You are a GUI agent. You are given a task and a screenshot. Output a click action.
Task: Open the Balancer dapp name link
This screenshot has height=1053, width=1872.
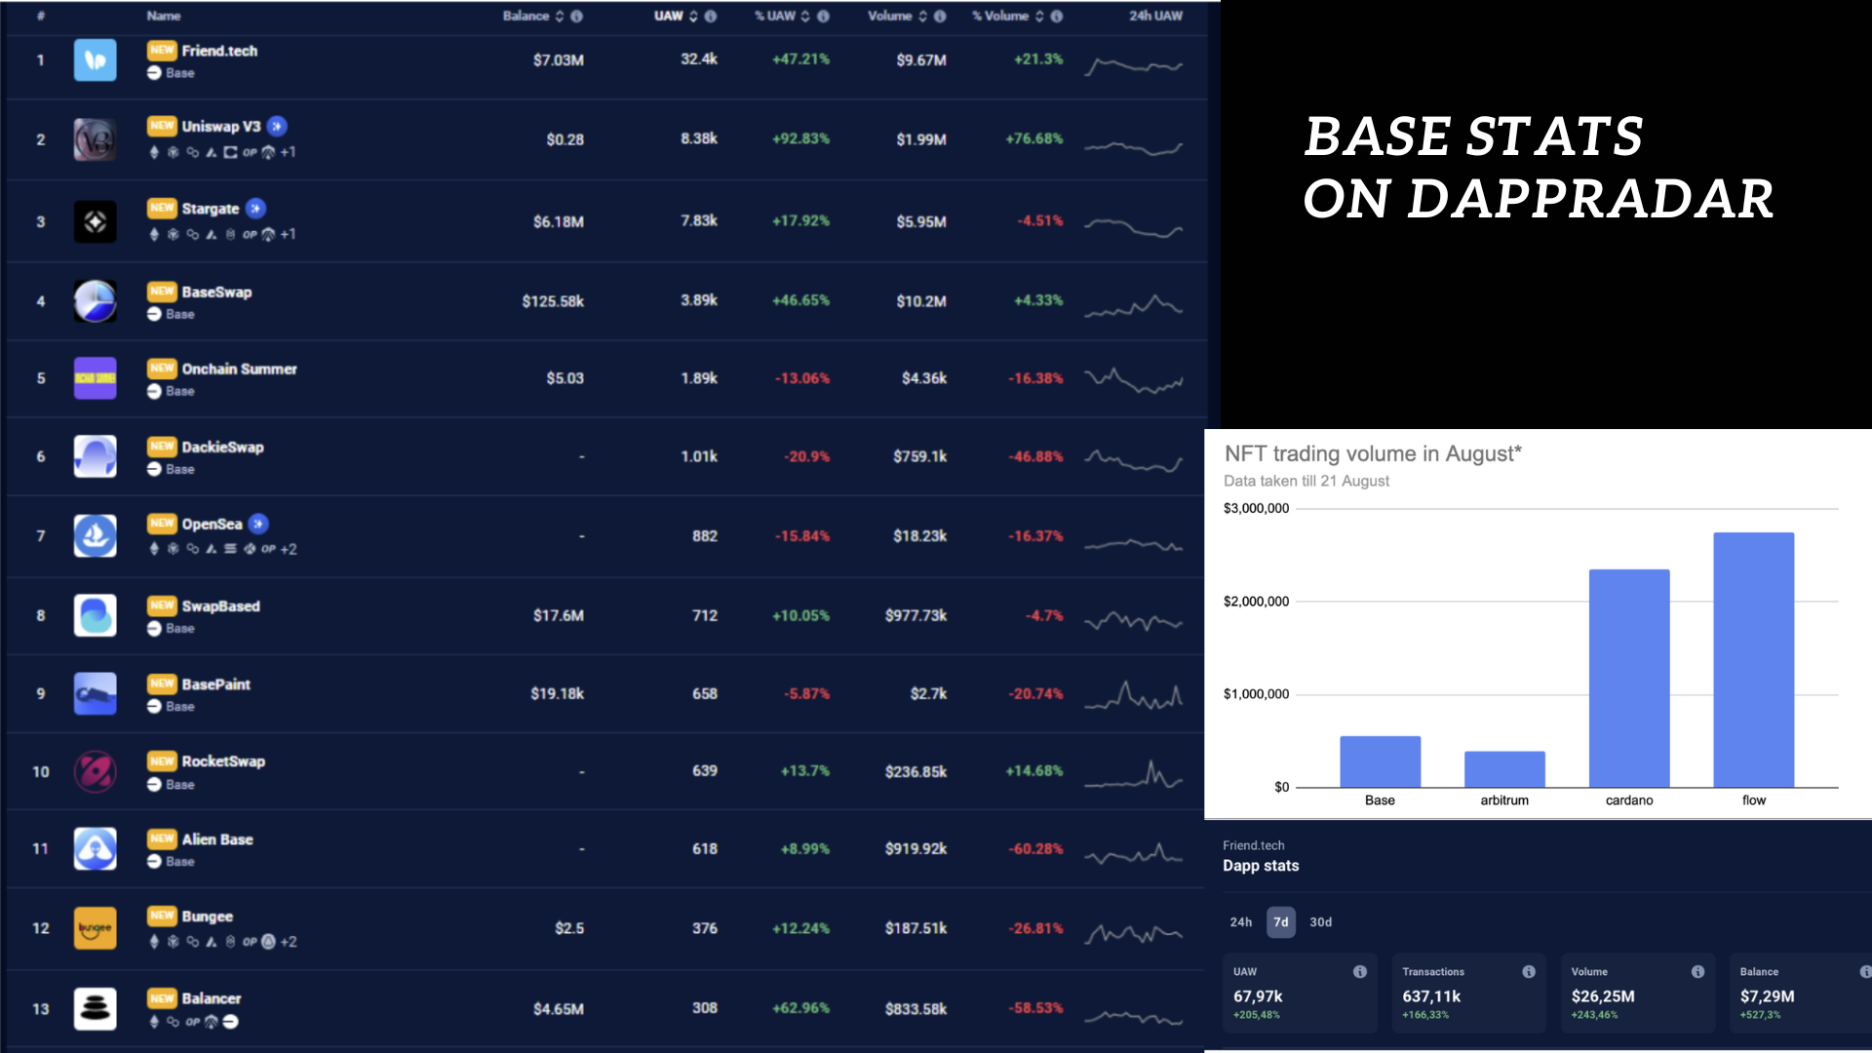214,998
